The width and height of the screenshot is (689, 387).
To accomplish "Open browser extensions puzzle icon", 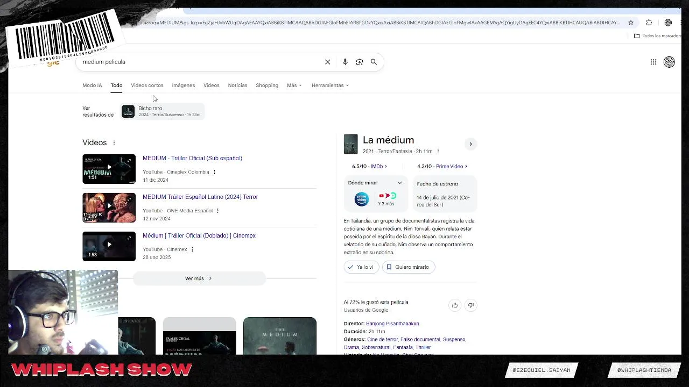I will [x=649, y=23].
